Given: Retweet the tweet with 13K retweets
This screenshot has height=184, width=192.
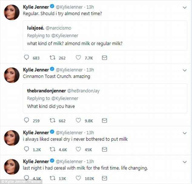Looking at the screenshot, I should (52, 178).
